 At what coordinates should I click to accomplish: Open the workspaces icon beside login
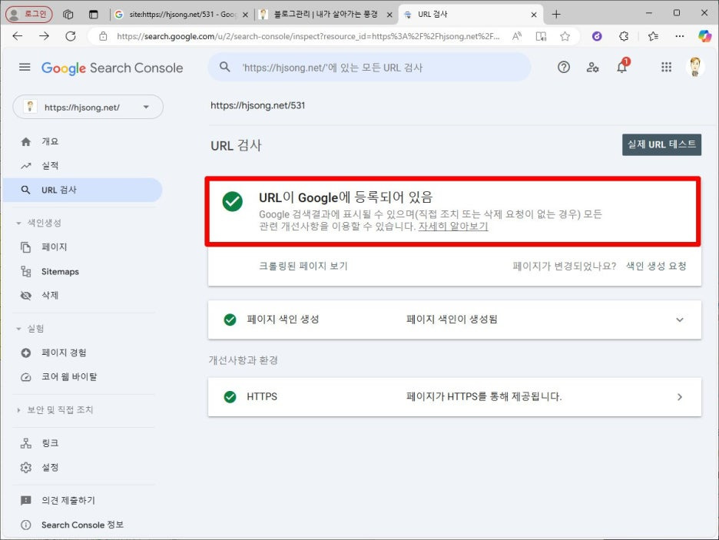coord(68,15)
